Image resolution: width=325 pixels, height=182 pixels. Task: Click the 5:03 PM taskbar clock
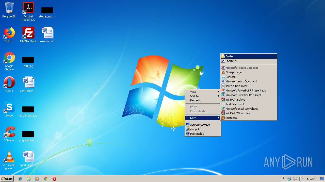click(x=312, y=179)
